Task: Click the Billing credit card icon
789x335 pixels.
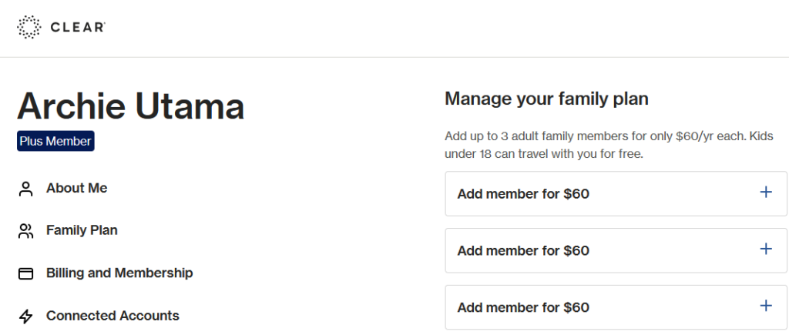Action: click(26, 273)
